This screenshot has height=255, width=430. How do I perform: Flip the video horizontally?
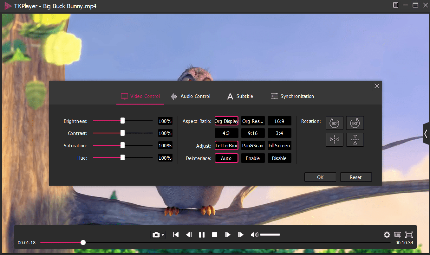(334, 140)
